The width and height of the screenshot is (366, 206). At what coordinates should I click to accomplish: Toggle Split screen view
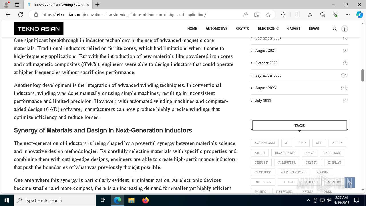tap(297, 15)
